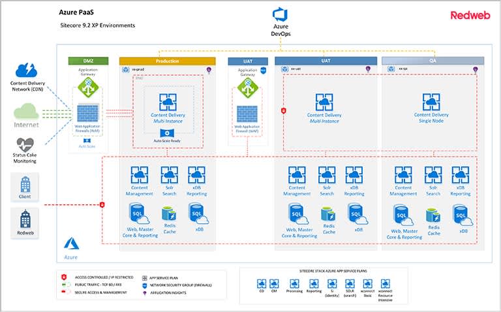Image resolution: width=501 pixels, height=312 pixels.
Task: Click the Client building icon
Action: tap(25, 185)
